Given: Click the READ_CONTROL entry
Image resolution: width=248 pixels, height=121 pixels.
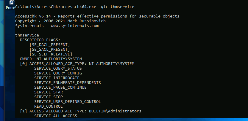Looking at the screenshot, I should tap(49, 106).
